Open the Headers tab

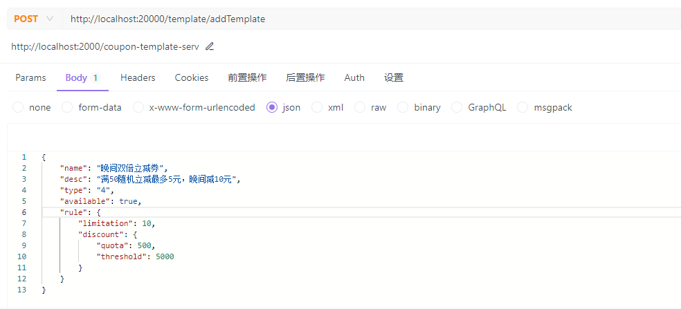pyautogui.click(x=138, y=77)
